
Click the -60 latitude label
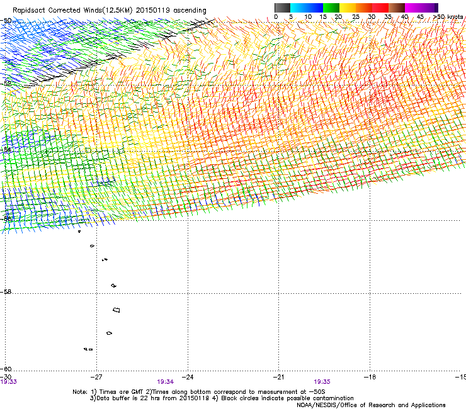click(5, 369)
